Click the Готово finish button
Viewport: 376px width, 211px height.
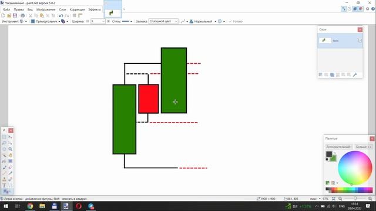coord(236,21)
